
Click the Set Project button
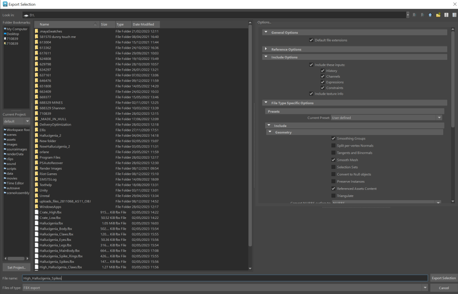coord(17,267)
